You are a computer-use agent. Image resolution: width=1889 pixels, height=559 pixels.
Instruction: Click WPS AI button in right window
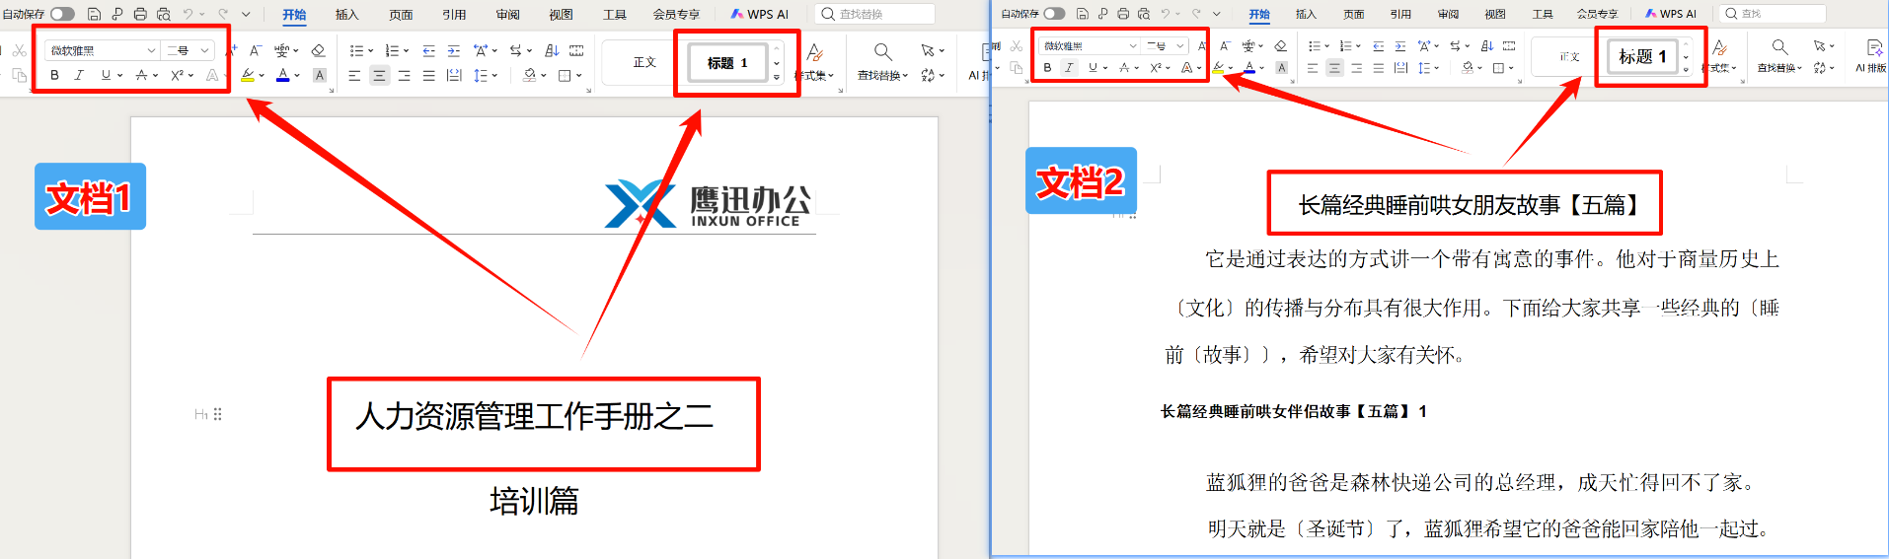(x=1671, y=14)
